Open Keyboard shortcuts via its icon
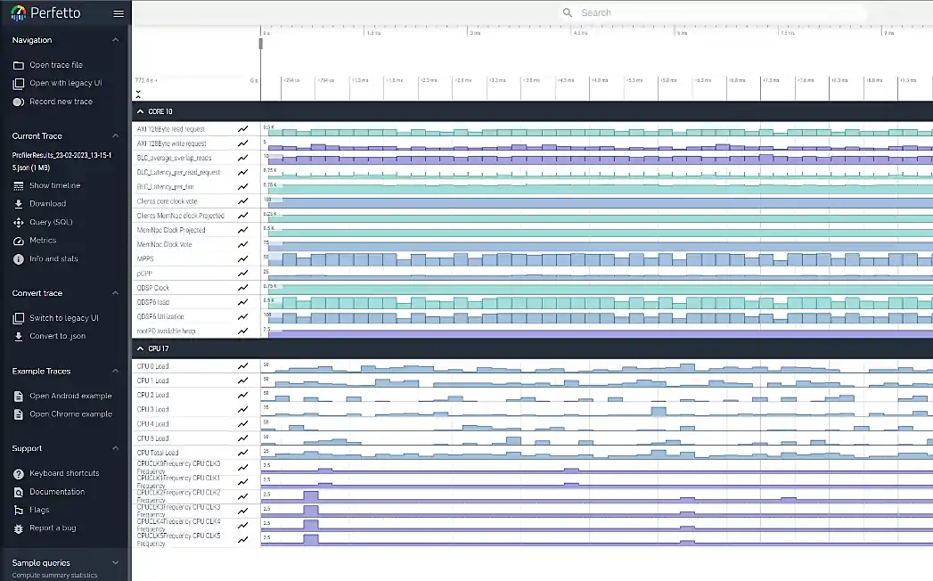This screenshot has height=581, width=933. coord(17,473)
